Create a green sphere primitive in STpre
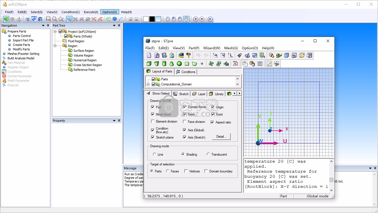 pyautogui.click(x=179, y=64)
